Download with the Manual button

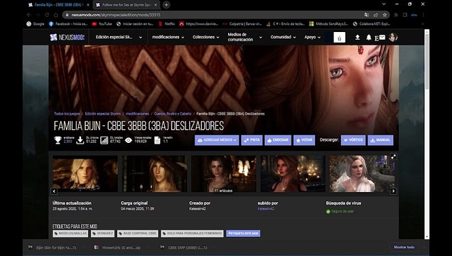point(380,140)
